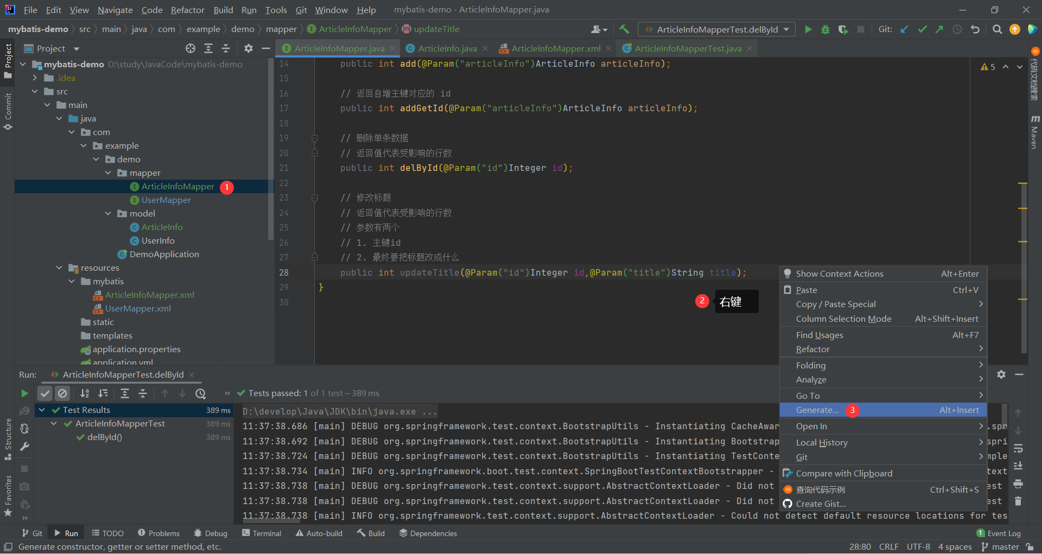Rerun tests in the Run panel
This screenshot has height=554, width=1042.
(24, 393)
